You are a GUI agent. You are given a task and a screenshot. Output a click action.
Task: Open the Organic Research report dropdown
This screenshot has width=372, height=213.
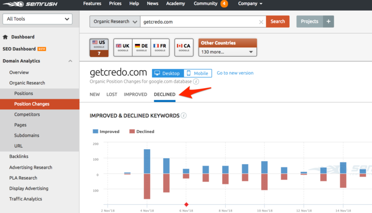point(115,22)
